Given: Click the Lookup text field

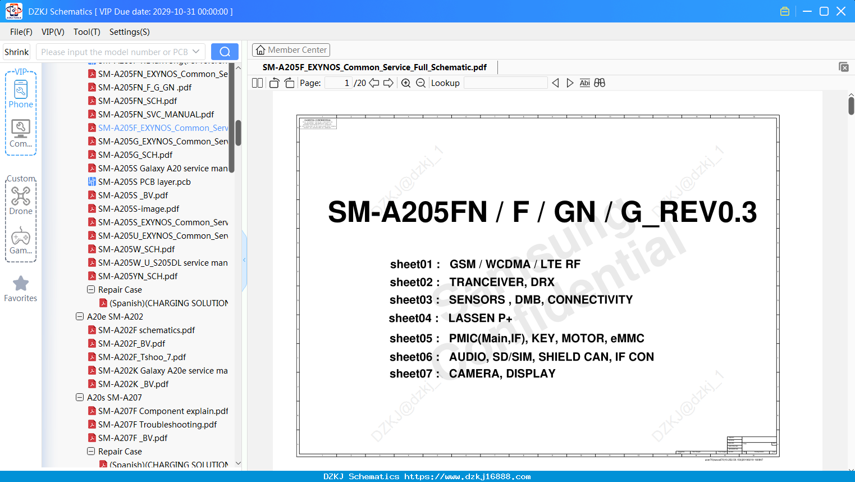Looking at the screenshot, I should click(505, 83).
